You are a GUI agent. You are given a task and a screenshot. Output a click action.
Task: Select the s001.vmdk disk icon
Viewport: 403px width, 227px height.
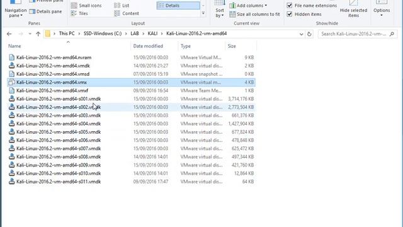[11, 99]
